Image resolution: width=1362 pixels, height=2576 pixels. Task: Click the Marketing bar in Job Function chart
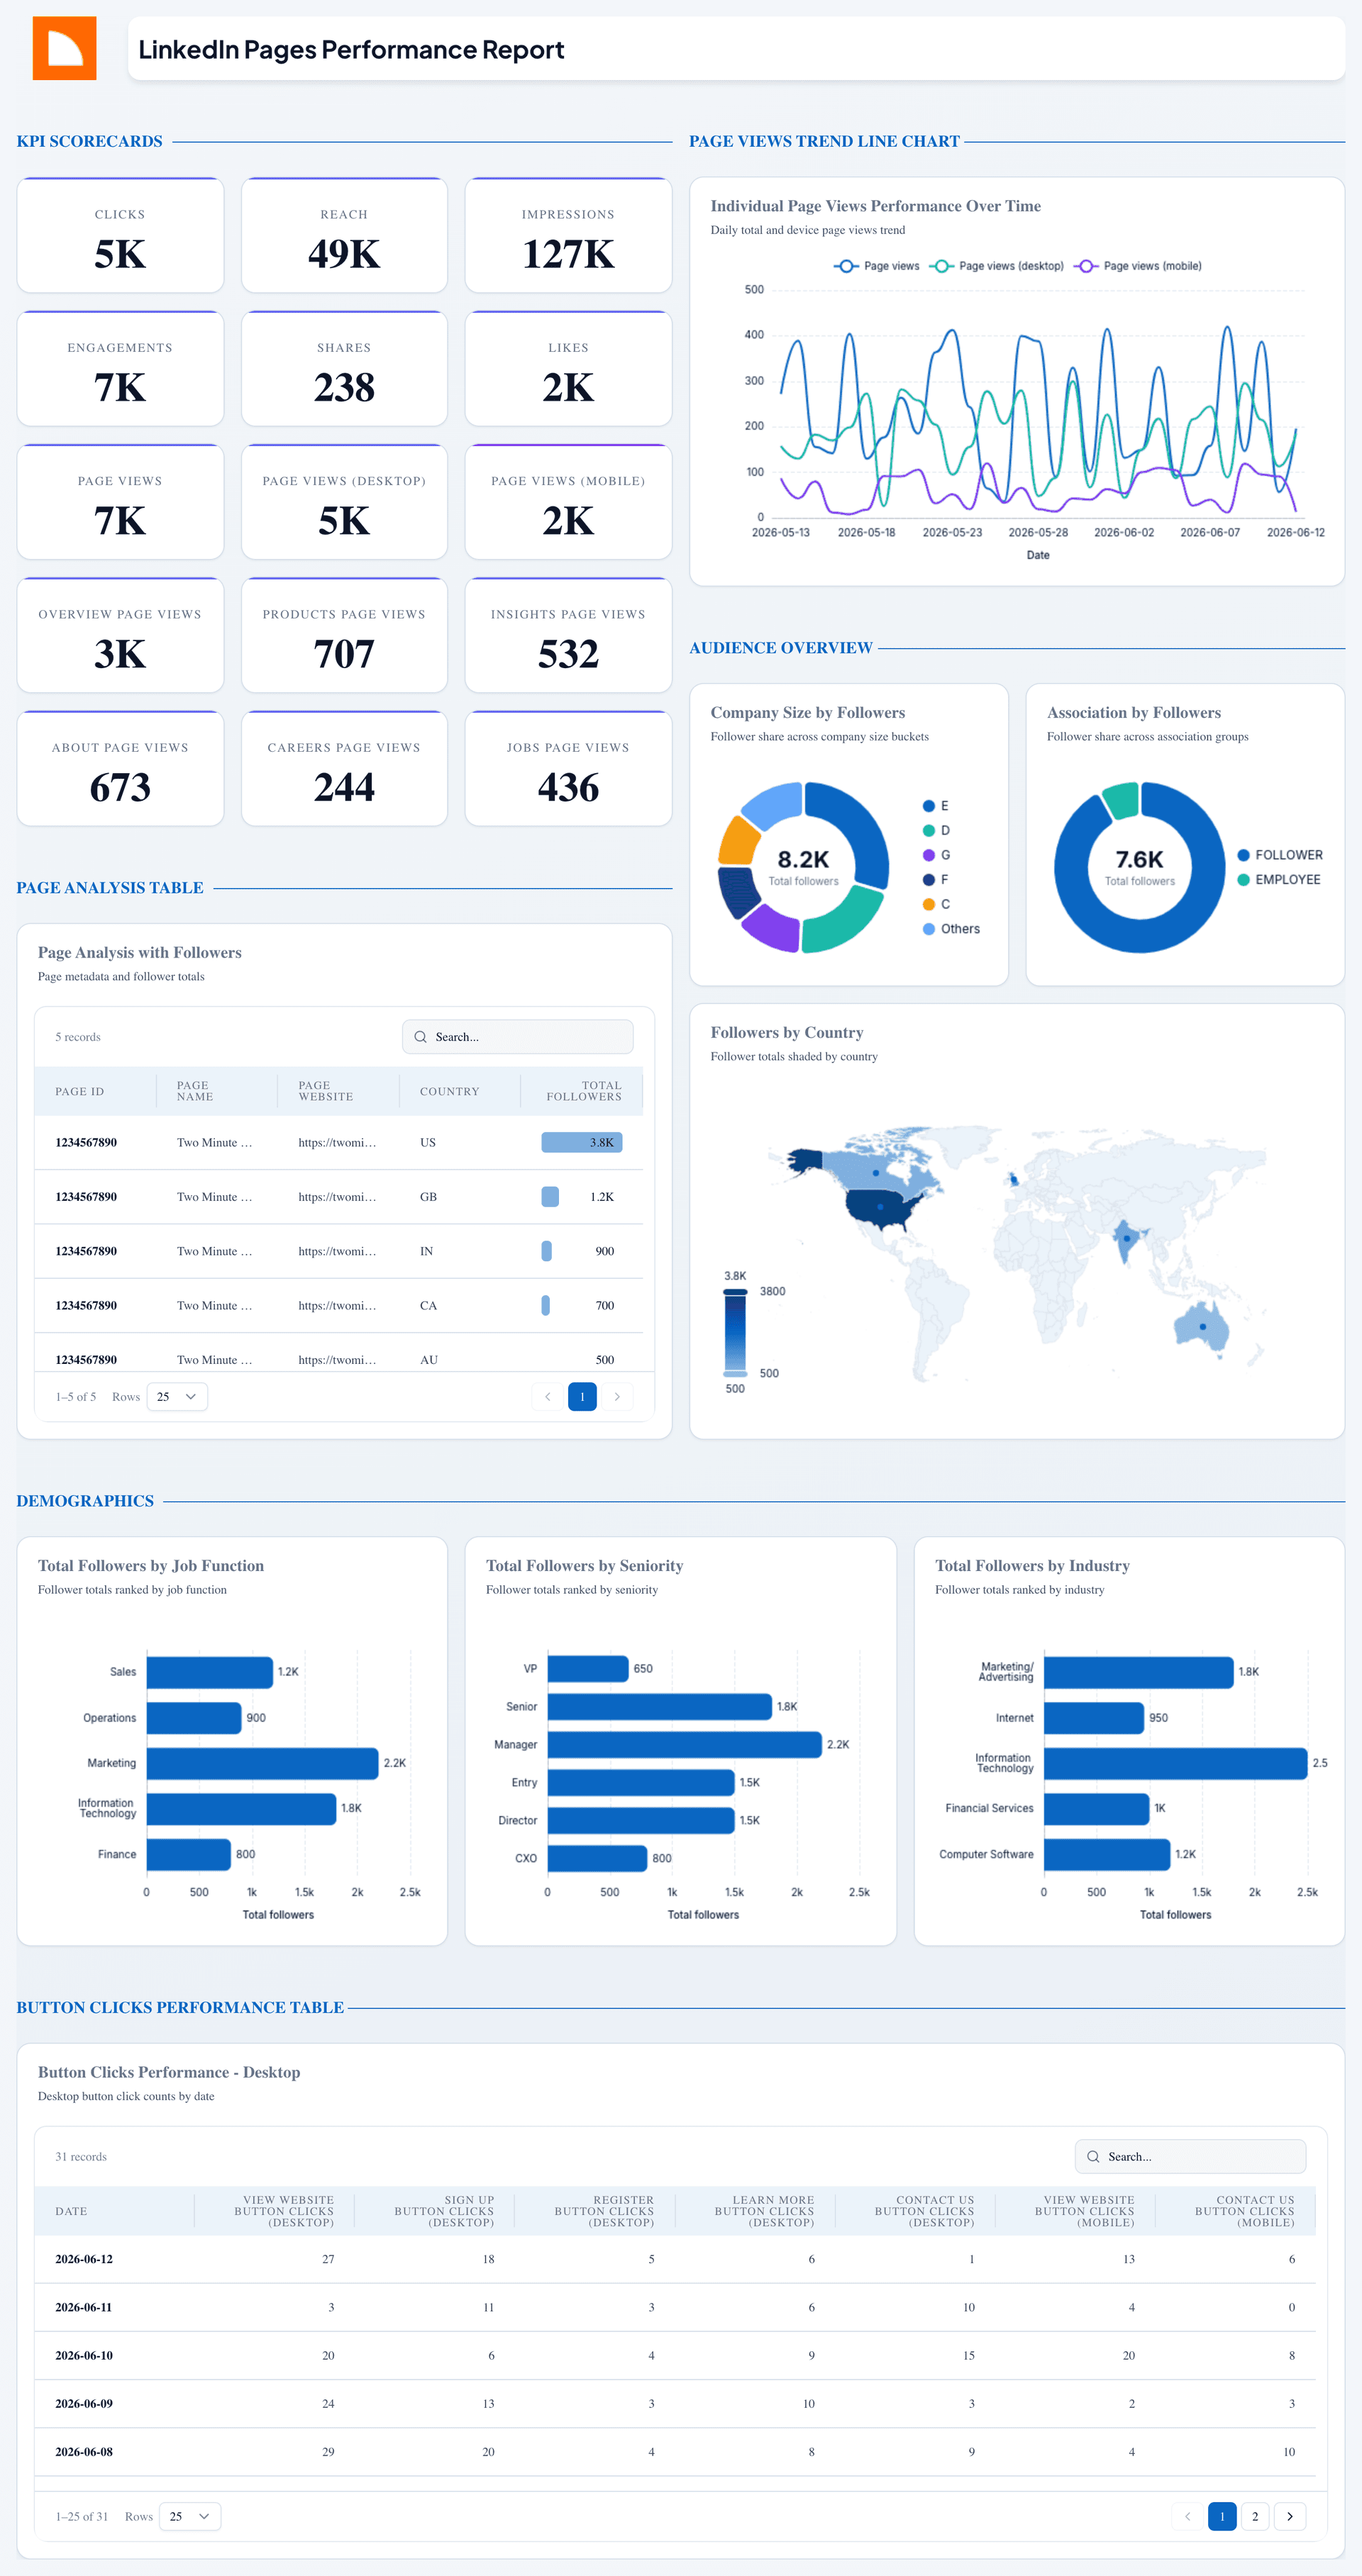(x=263, y=1763)
